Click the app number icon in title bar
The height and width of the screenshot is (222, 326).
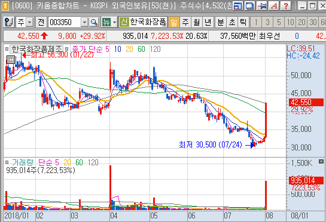tap(5, 6)
